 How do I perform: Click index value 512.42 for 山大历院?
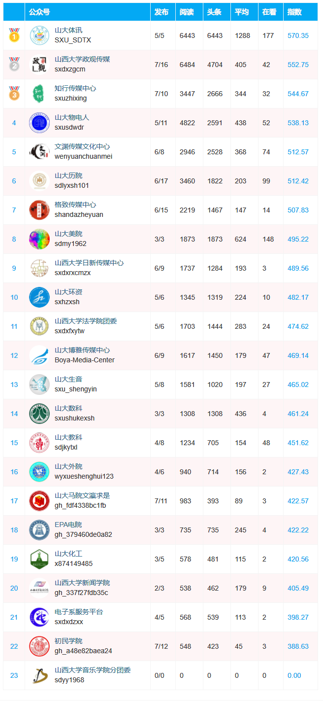(x=298, y=181)
